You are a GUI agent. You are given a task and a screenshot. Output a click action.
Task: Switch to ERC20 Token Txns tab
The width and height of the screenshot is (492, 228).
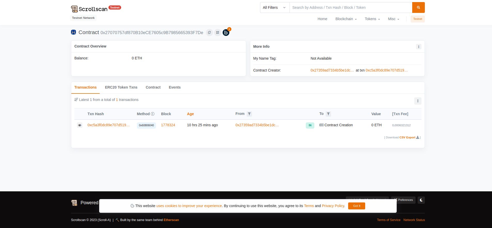121,88
